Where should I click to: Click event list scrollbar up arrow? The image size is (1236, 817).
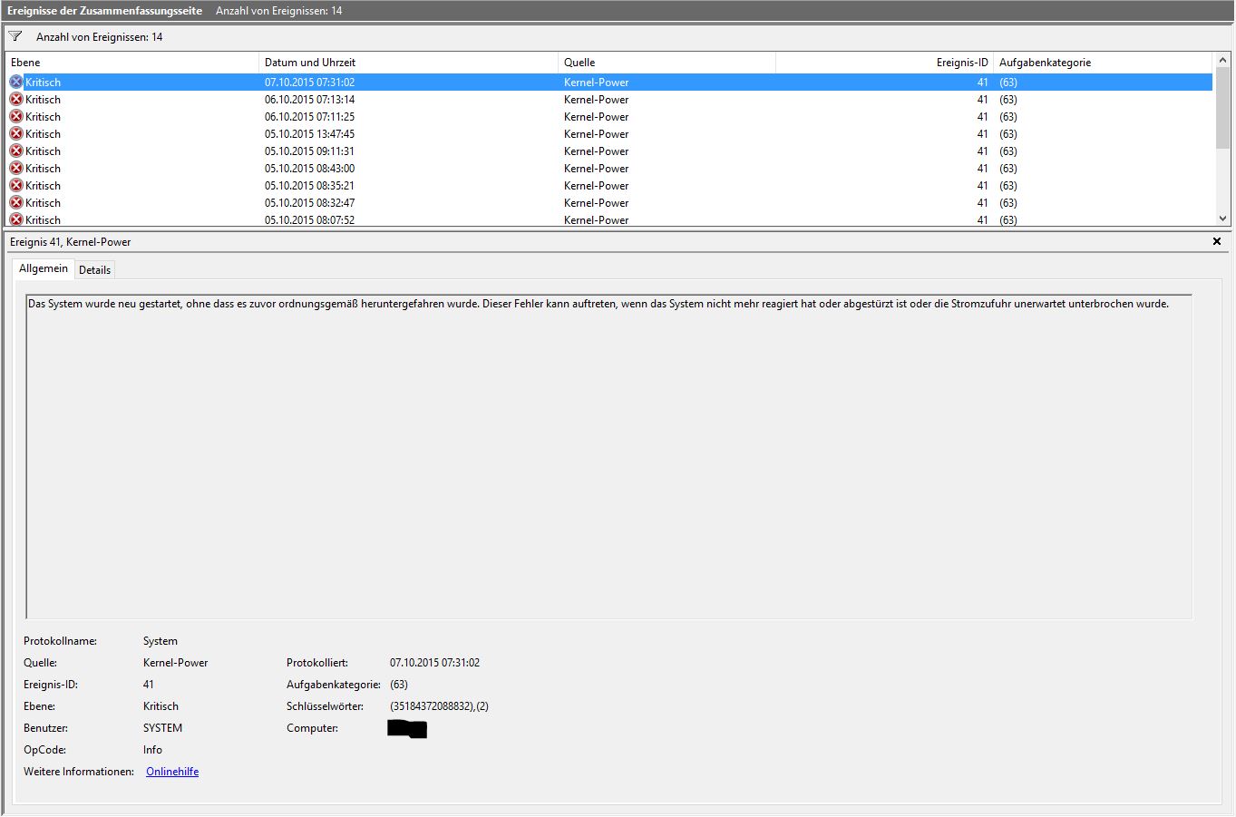(1222, 60)
